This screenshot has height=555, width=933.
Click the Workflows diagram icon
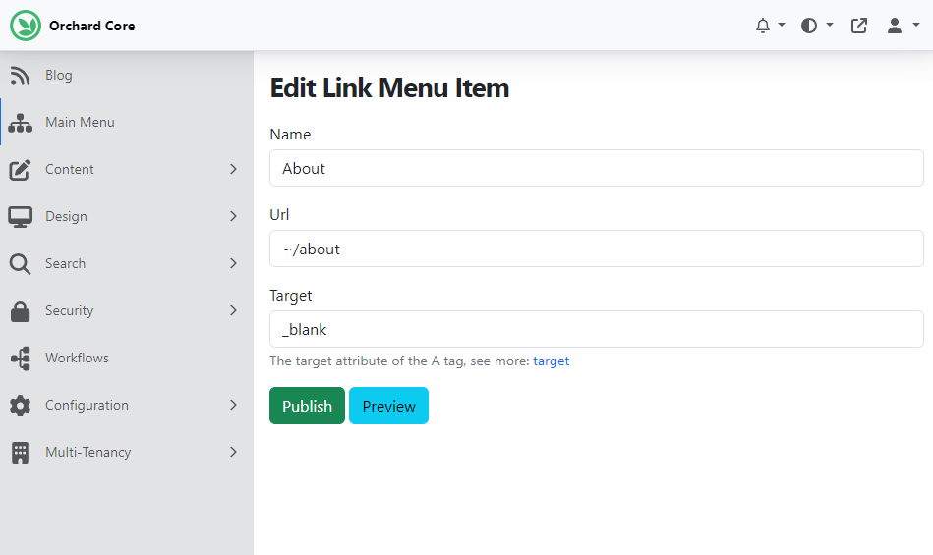coord(21,359)
